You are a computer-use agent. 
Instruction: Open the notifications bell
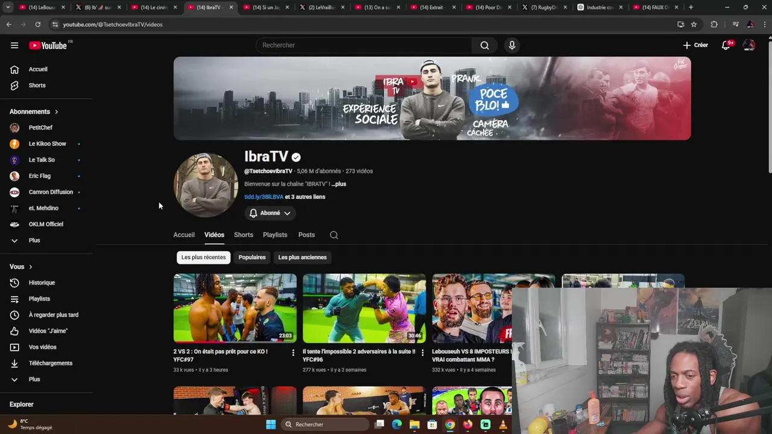click(726, 45)
